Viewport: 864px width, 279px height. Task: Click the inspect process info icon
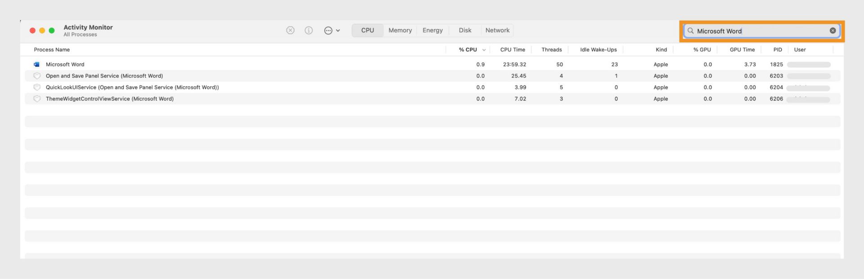click(309, 30)
